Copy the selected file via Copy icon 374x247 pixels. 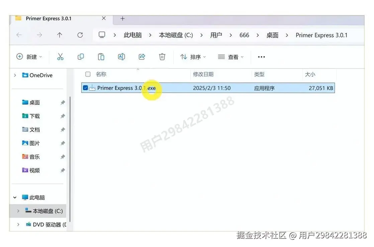81,56
